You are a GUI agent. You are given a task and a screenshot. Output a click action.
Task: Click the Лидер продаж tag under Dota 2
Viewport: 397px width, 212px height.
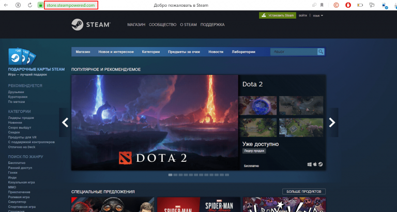(254, 150)
